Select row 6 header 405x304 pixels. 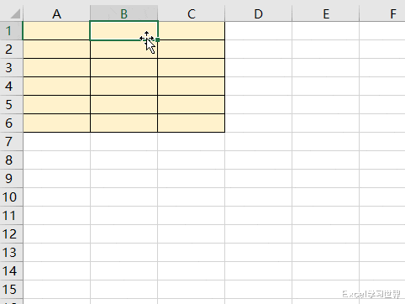[11, 123]
